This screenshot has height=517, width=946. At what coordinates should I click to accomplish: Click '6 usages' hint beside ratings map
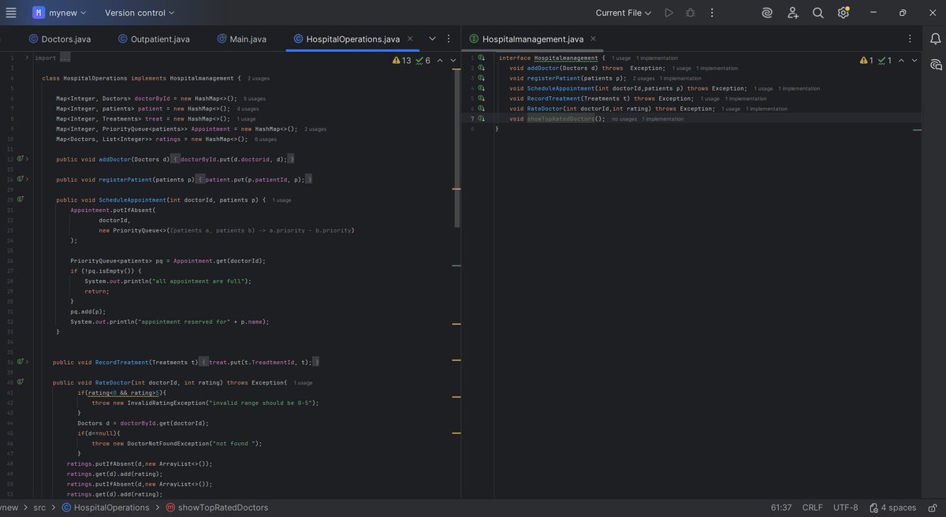pyautogui.click(x=266, y=139)
